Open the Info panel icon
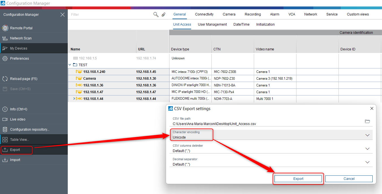Screen dimensions: 382x194 tap(5, 109)
